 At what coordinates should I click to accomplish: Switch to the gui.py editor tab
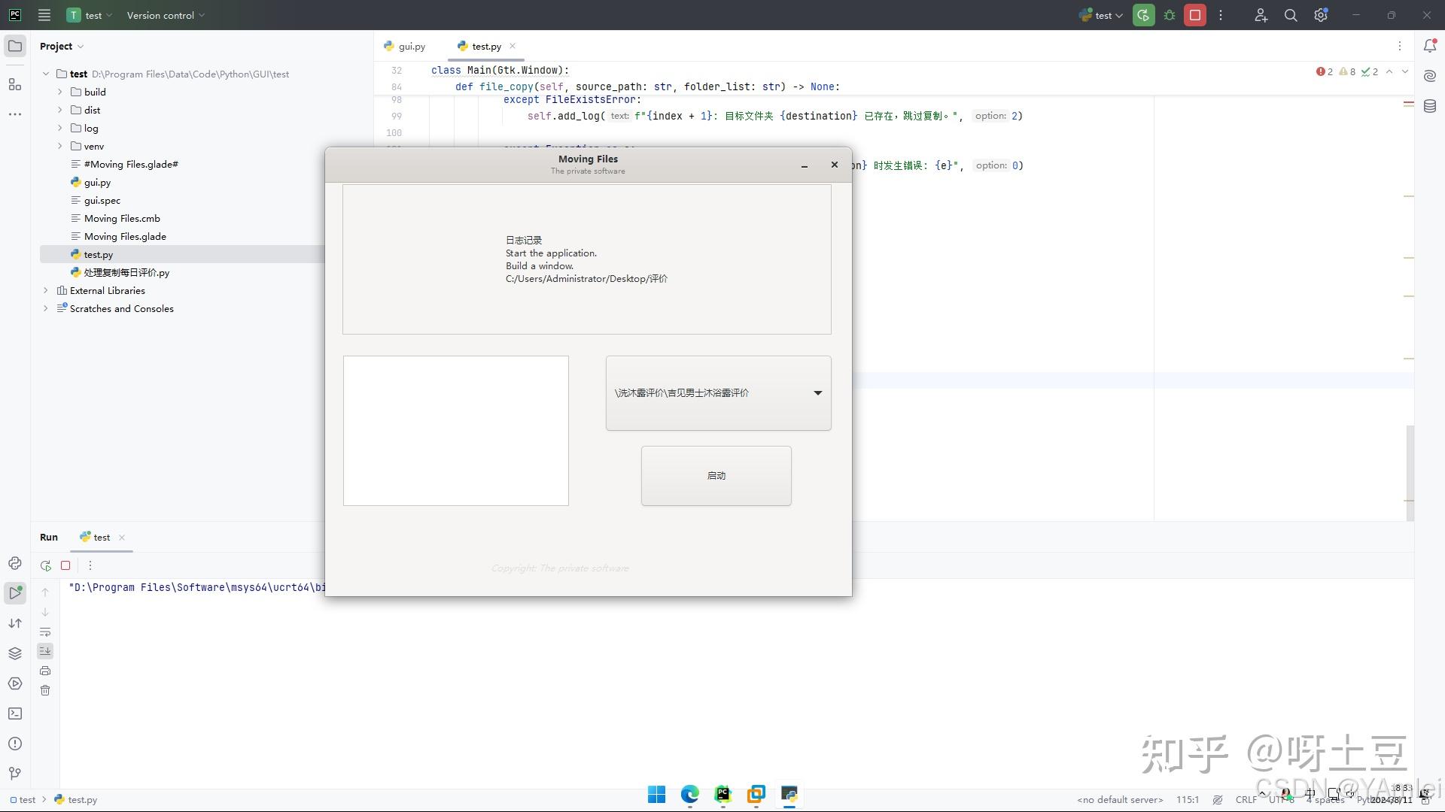point(410,46)
